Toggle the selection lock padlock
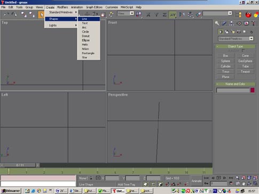Viewport: 259px width, 194px height. coord(91,178)
